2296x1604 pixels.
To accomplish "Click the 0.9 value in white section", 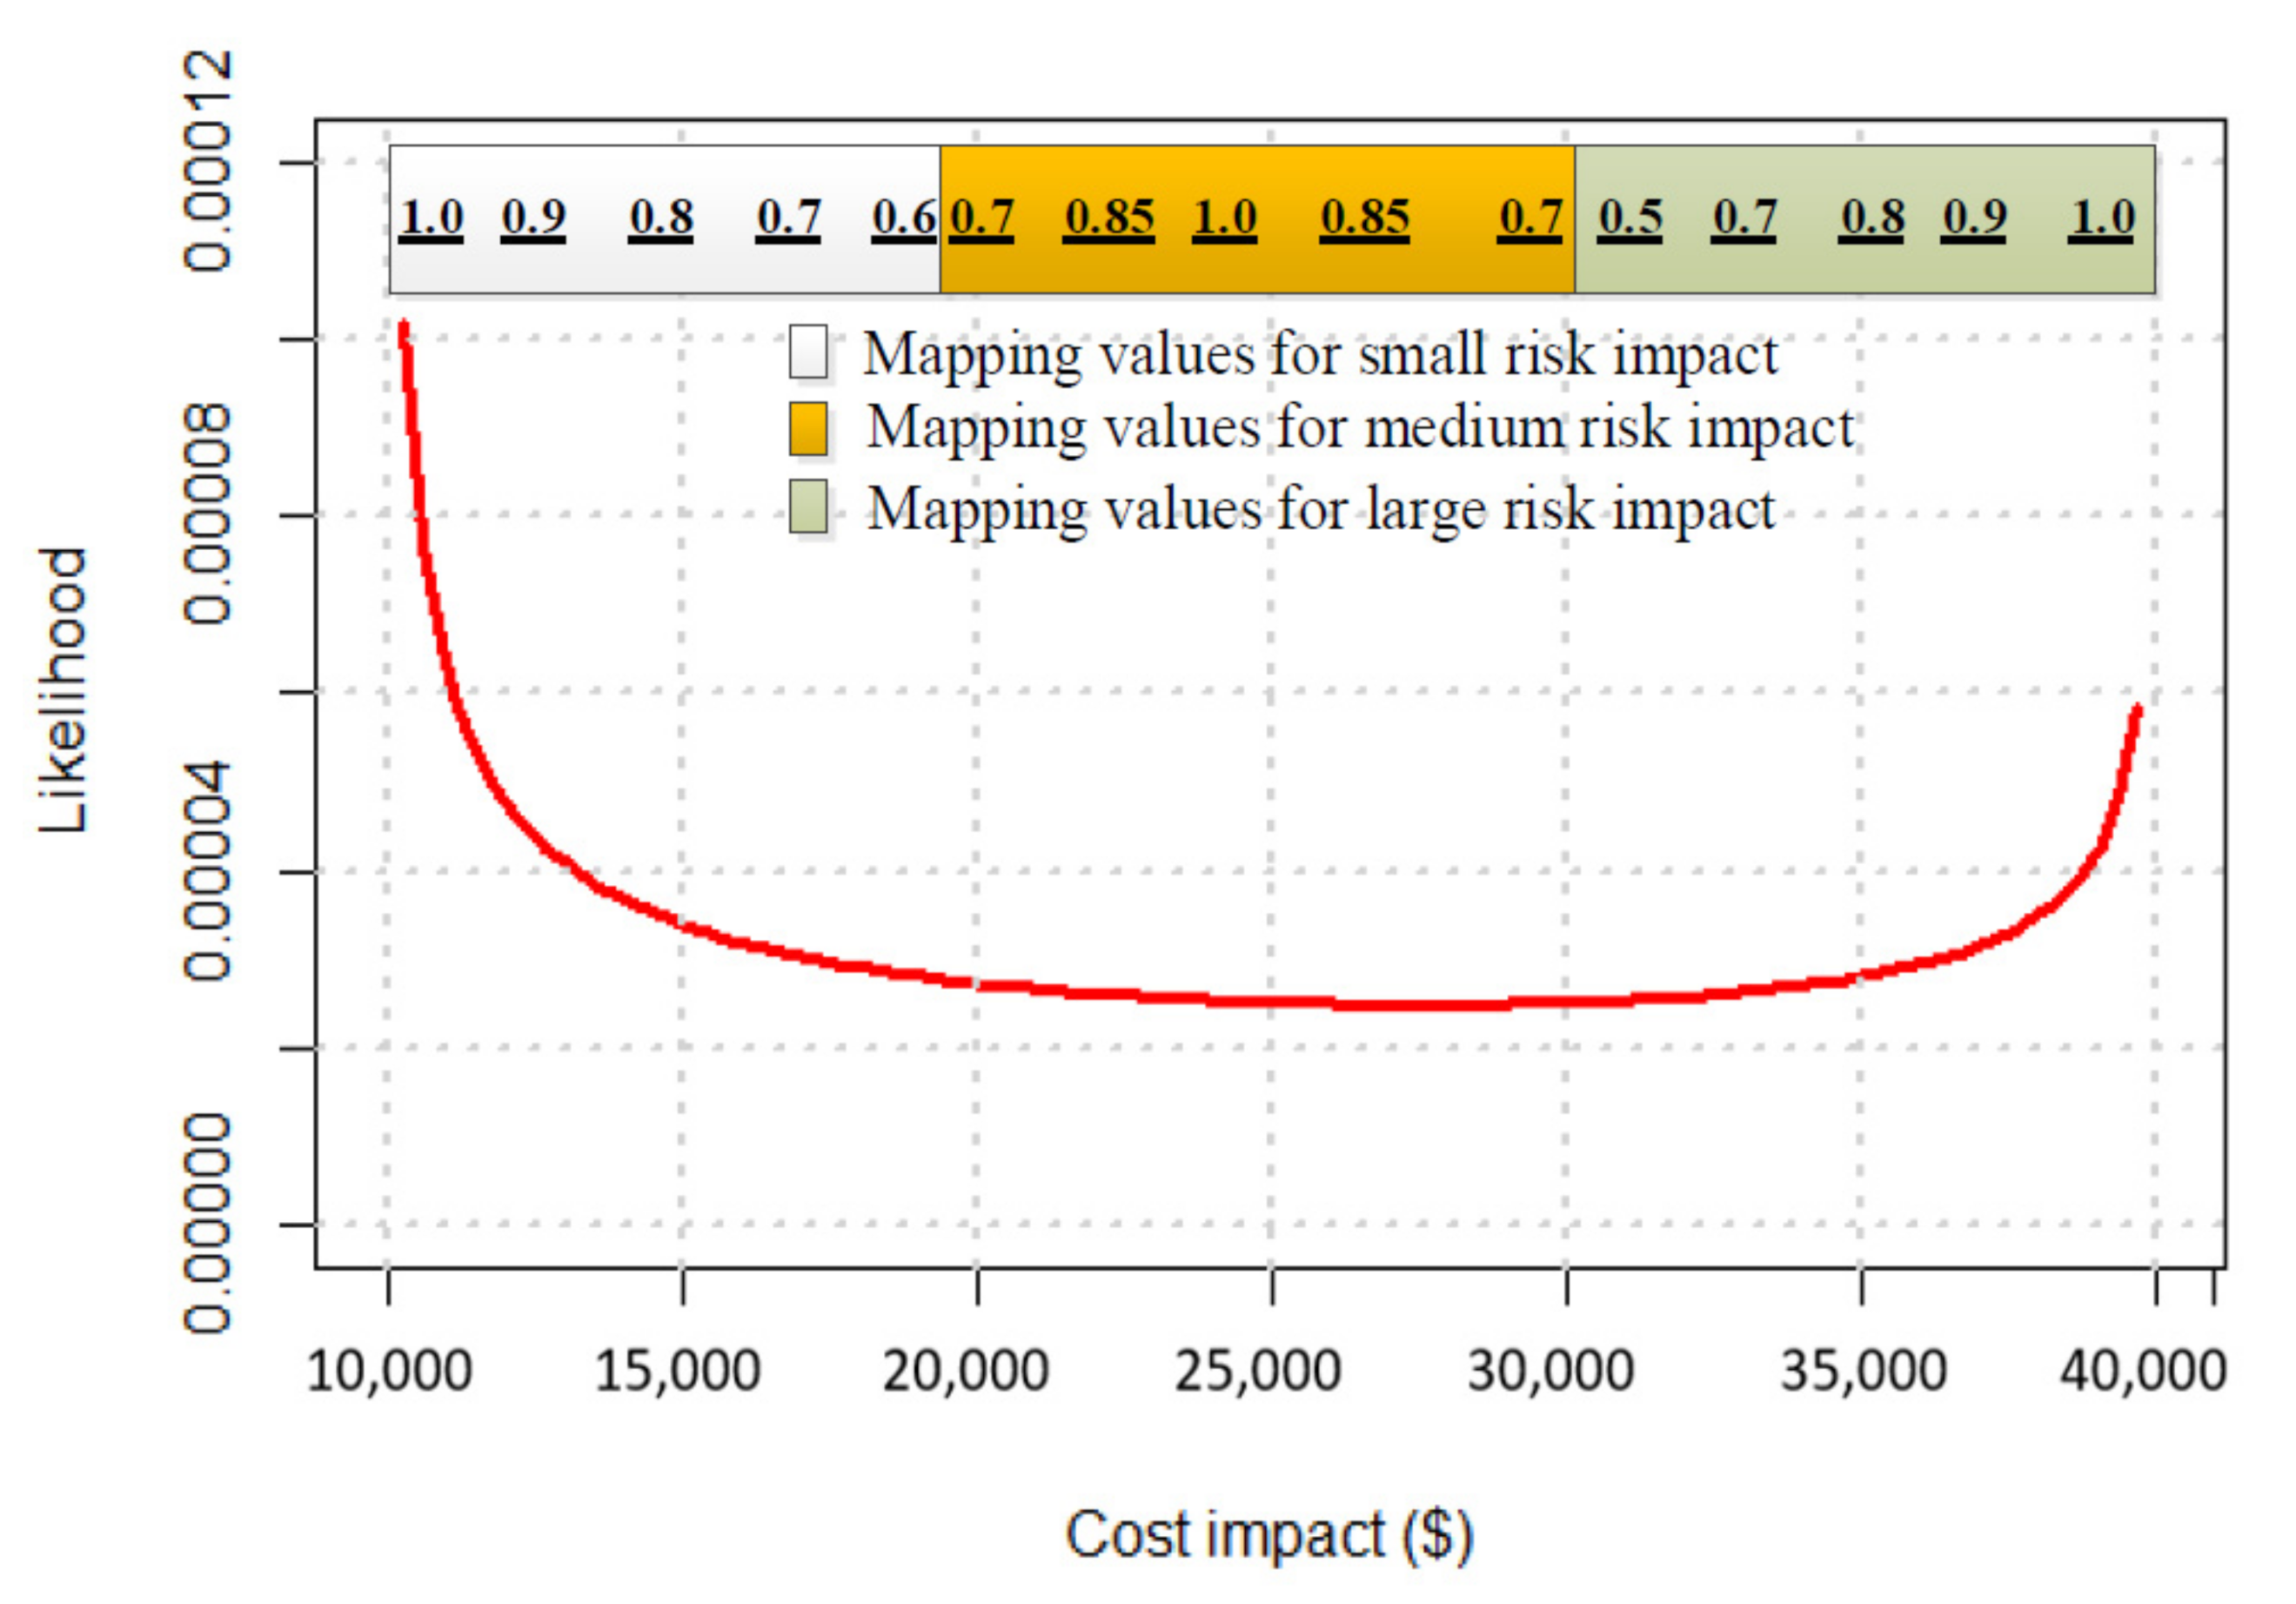I will point(533,218).
